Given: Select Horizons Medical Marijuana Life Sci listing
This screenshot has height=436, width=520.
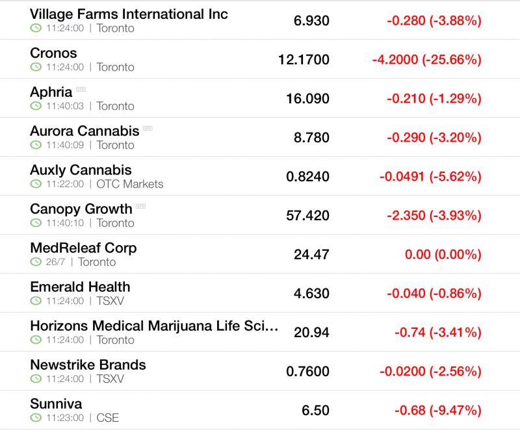Looking at the screenshot, I should click(x=260, y=332).
